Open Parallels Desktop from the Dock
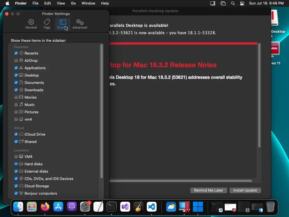The height and width of the screenshot is (217, 289). 184,207
